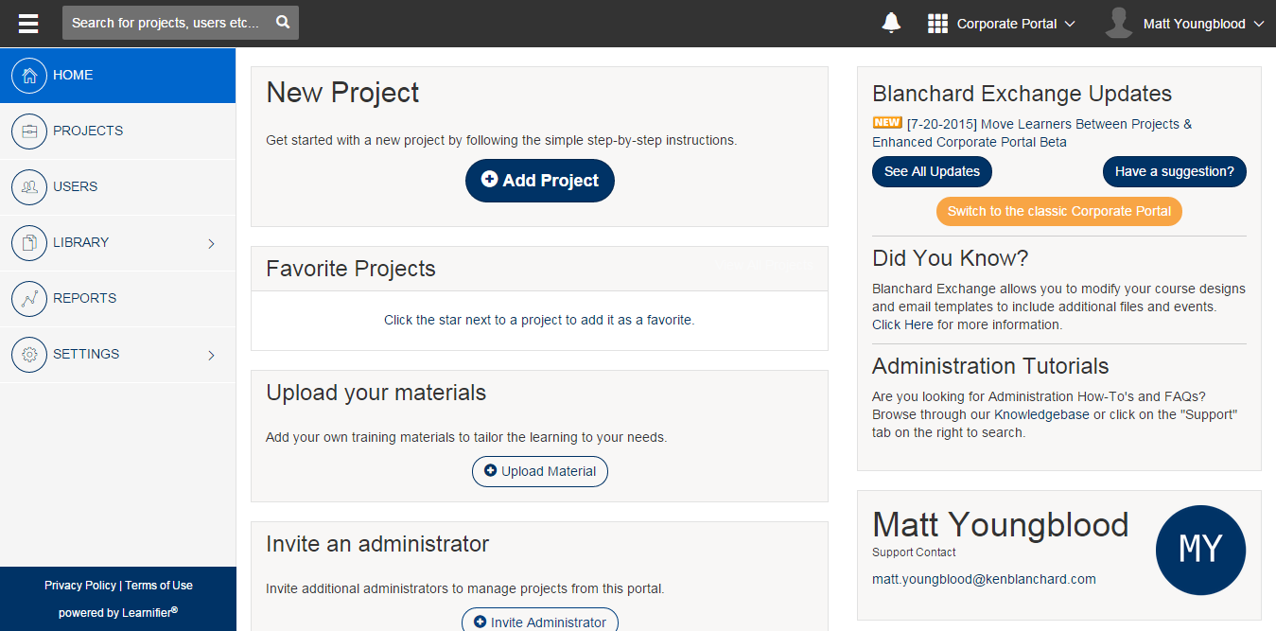1276x631 pixels.
Task: Click the 'Did You Know?' heading
Action: [x=950, y=258]
